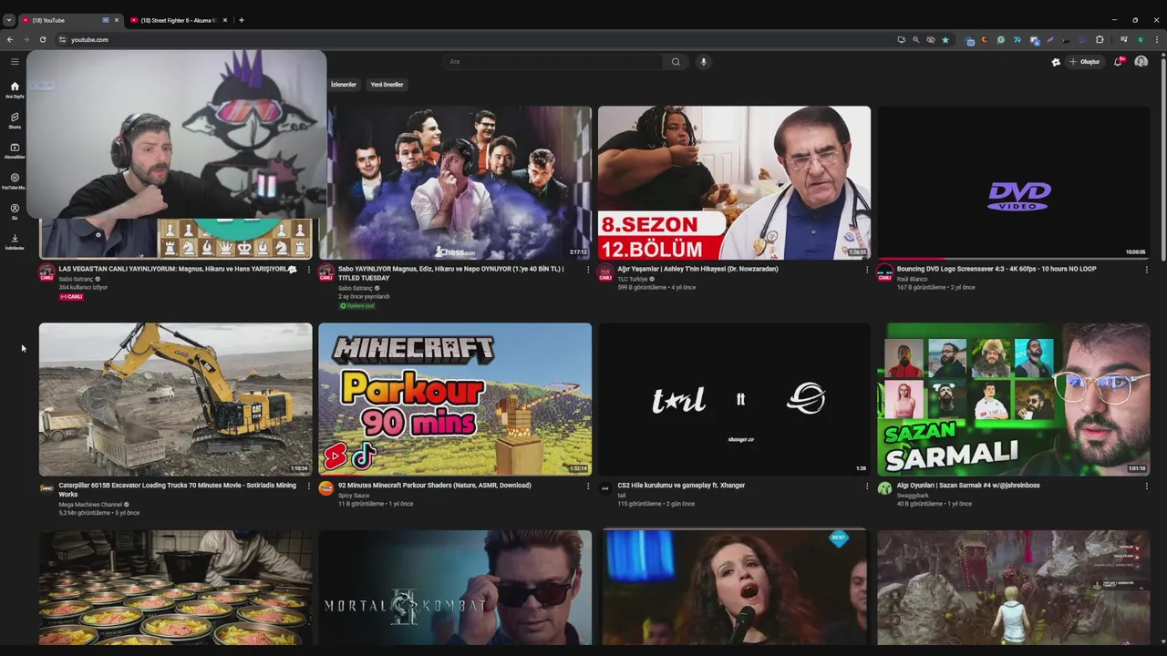Open İndirilenler downloads in sidebar
Viewport: 1167px width, 656px height.
15,241
